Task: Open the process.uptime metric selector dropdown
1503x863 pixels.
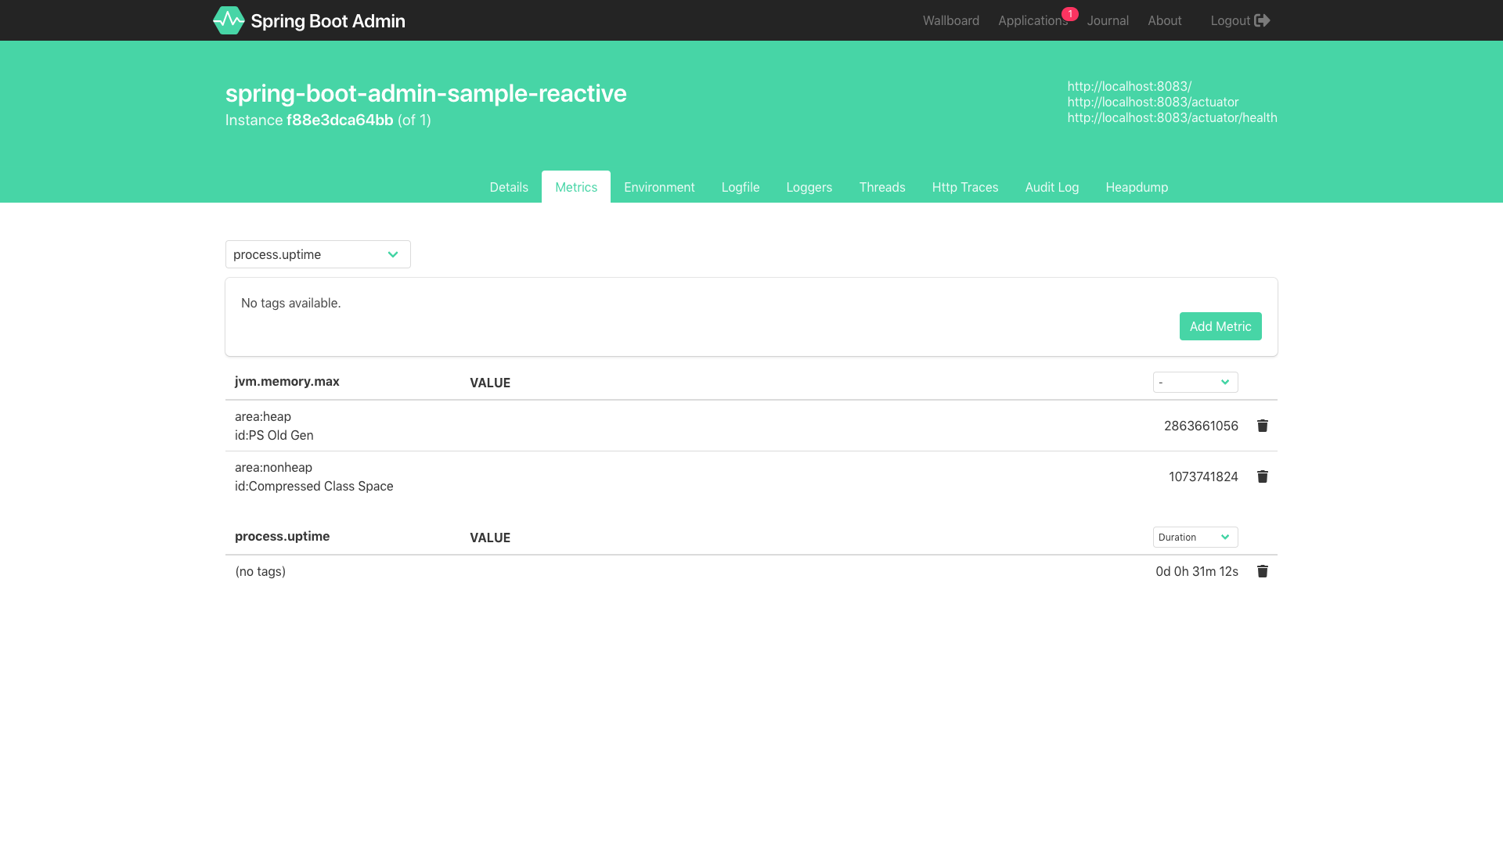Action: pos(318,254)
